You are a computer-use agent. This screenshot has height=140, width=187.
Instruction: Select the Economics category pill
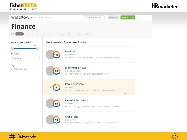(41, 34)
